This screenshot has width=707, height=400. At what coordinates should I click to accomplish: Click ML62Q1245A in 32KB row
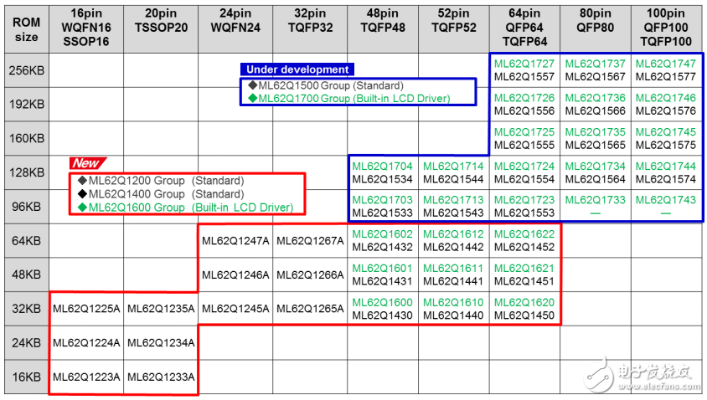pos(235,309)
